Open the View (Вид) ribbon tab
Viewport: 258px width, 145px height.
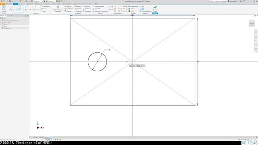[x=54, y=4]
